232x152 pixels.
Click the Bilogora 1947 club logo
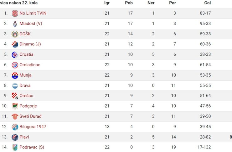coord(15,127)
